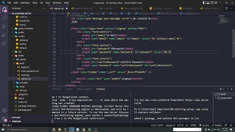
Task: Create a new terminal with plus icon
Action: [x=220, y=89]
